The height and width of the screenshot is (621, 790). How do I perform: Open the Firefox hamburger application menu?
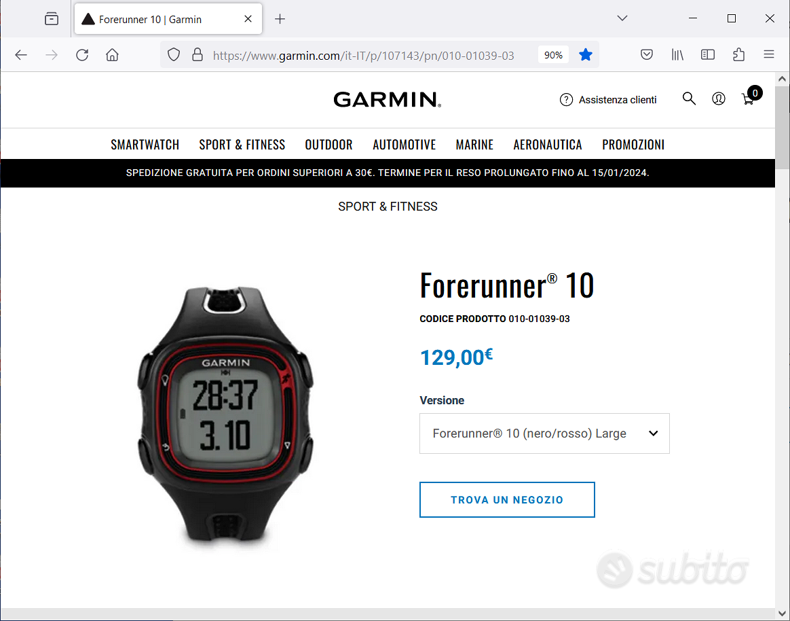(x=769, y=54)
